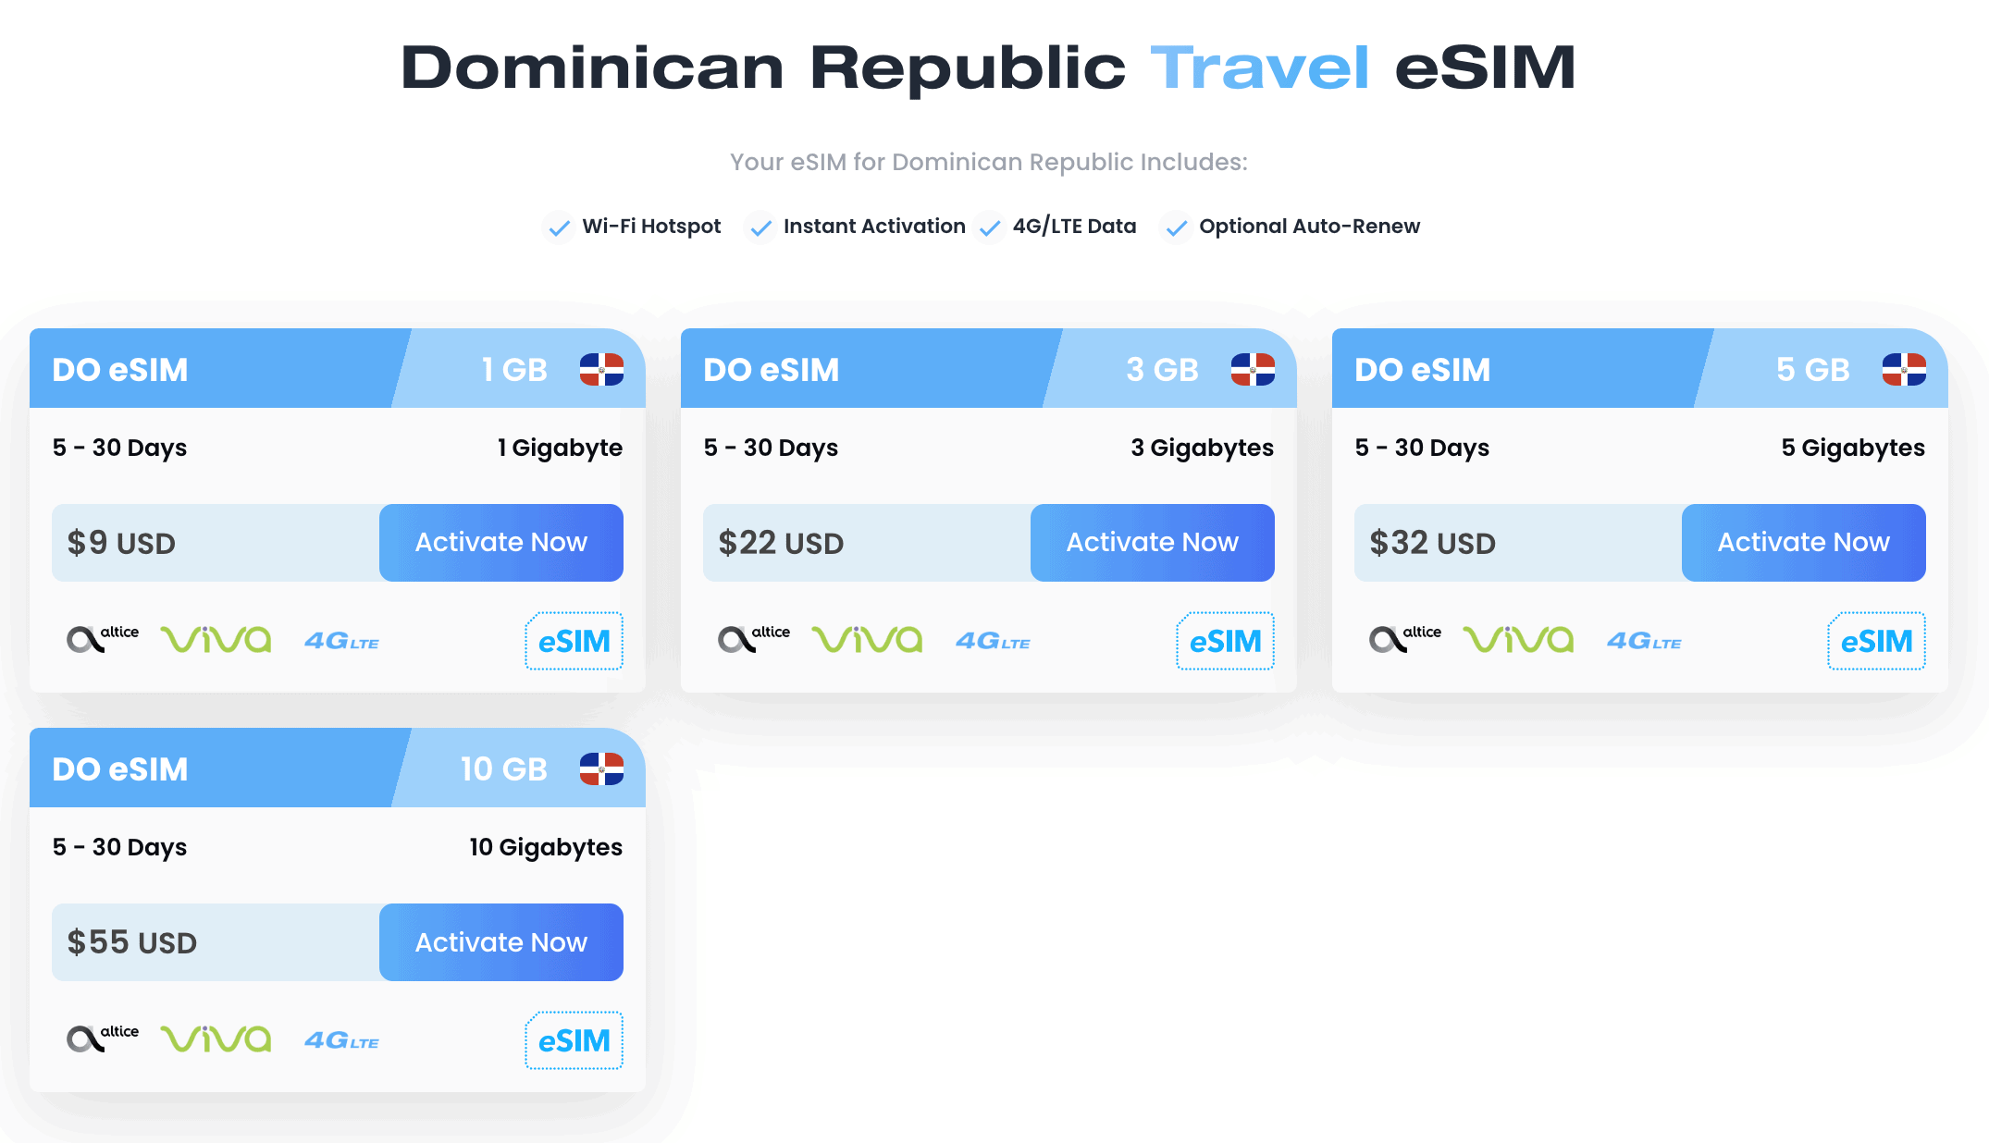Select the Viva logo on the 3 GB card
This screenshot has height=1143, width=1989.
(x=867, y=638)
